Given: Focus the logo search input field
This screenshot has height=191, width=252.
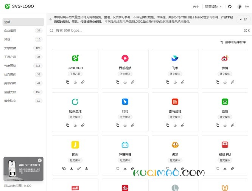Looking at the screenshot, I should (x=144, y=30).
